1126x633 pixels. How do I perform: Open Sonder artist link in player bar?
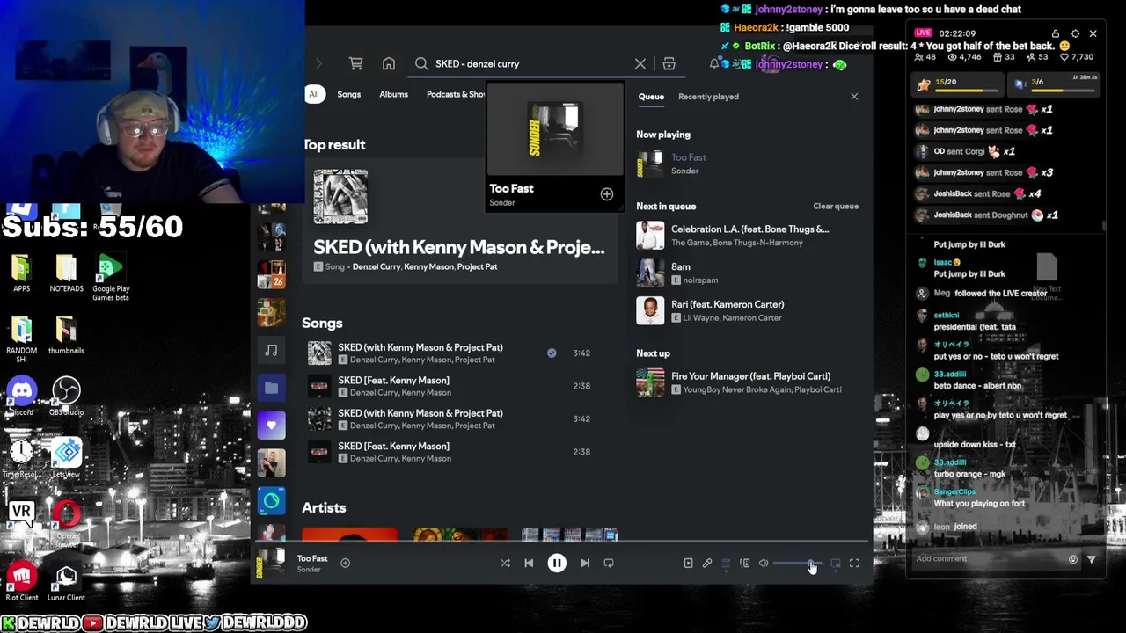coord(309,570)
